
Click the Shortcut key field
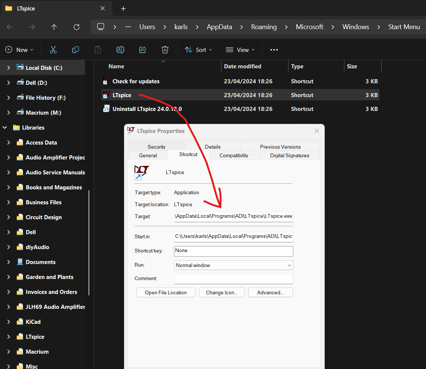(x=233, y=251)
